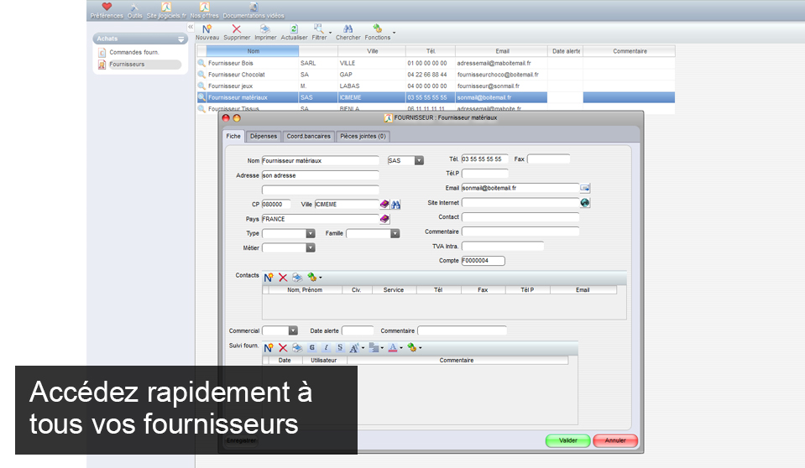Click the red Annuler button
Viewport: 805px width, 468px height.
pyautogui.click(x=615, y=440)
